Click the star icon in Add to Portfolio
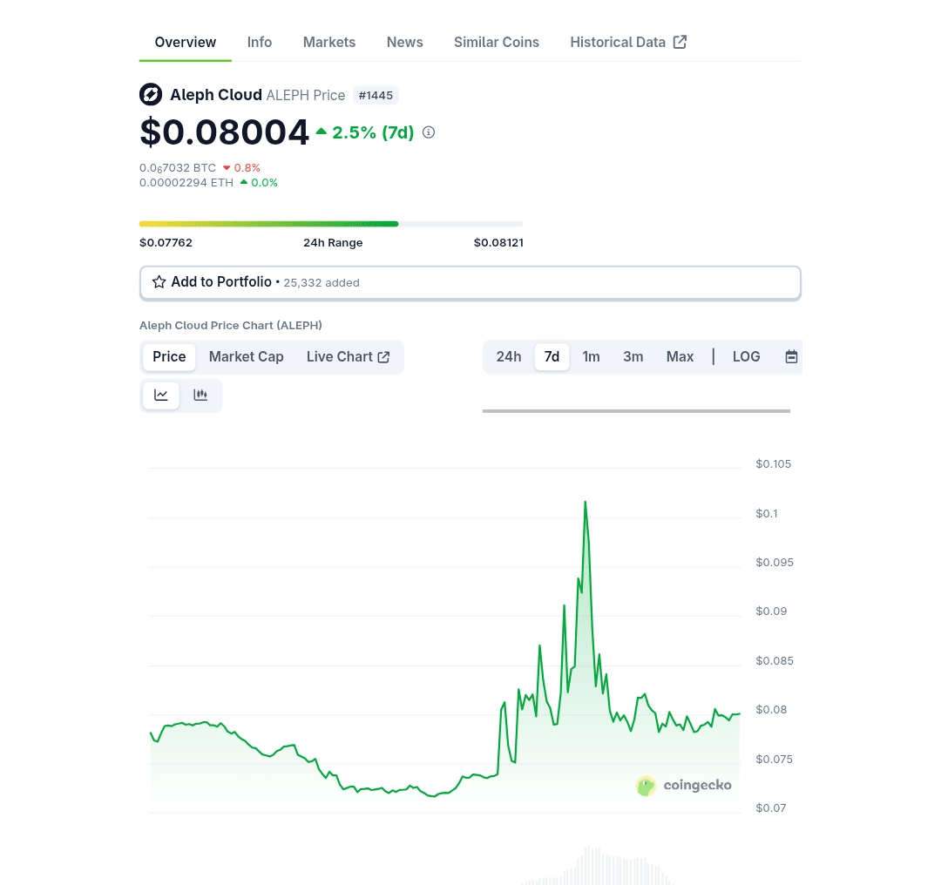The image size is (941, 885). (159, 282)
